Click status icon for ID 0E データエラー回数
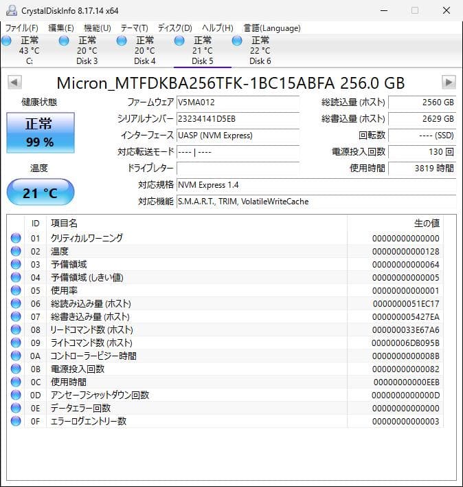The width and height of the screenshot is (463, 487). (16, 408)
